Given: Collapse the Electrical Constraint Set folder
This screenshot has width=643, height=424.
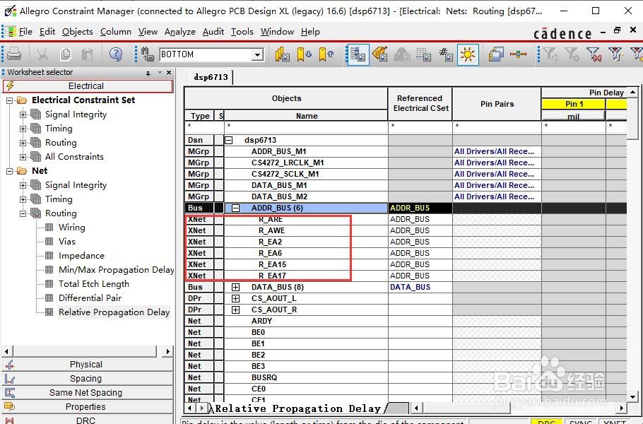Looking at the screenshot, I should point(9,100).
